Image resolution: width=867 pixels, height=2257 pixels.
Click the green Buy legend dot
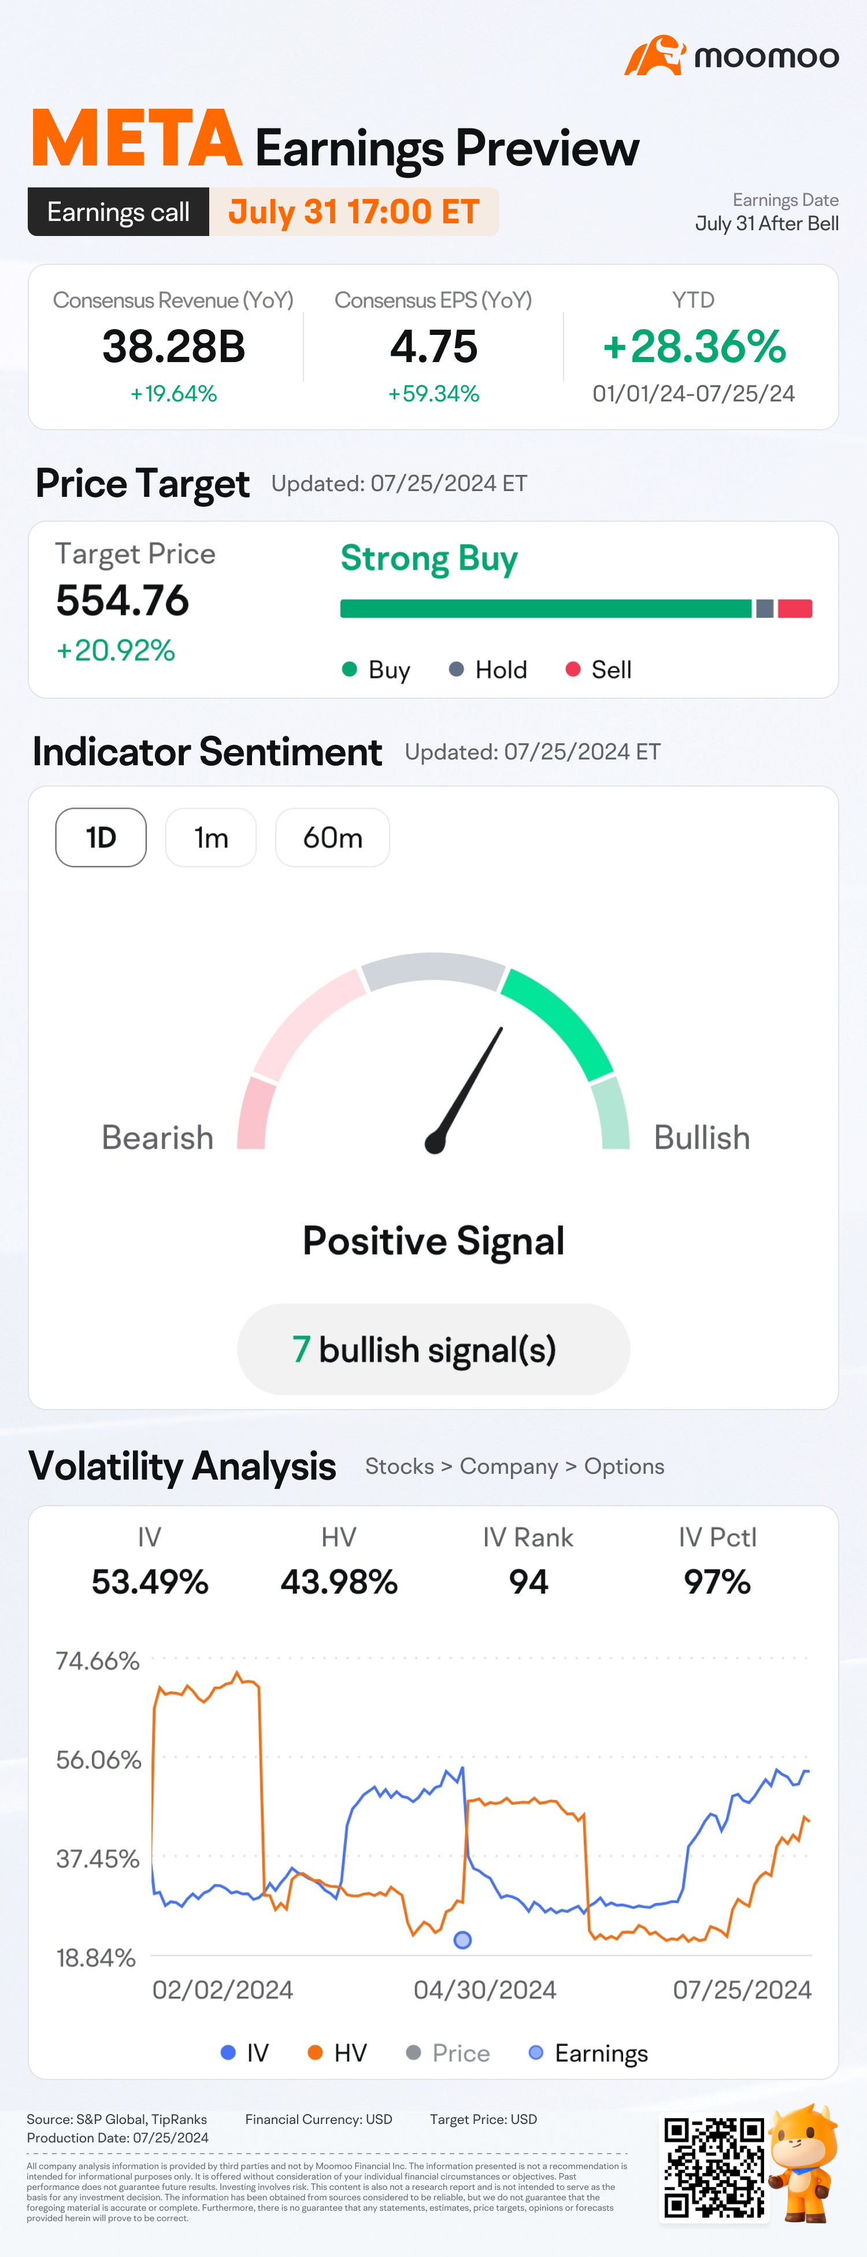tap(350, 669)
